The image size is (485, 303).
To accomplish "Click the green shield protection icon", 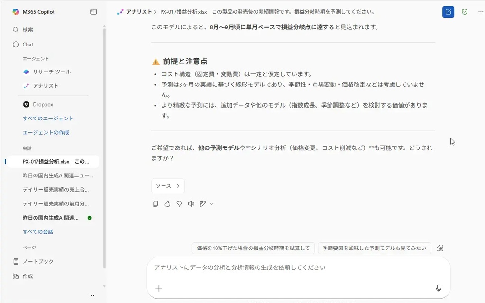I will tap(465, 12).
